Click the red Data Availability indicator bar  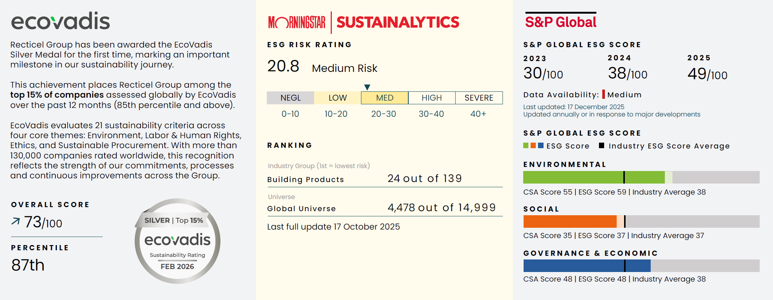[x=603, y=94]
